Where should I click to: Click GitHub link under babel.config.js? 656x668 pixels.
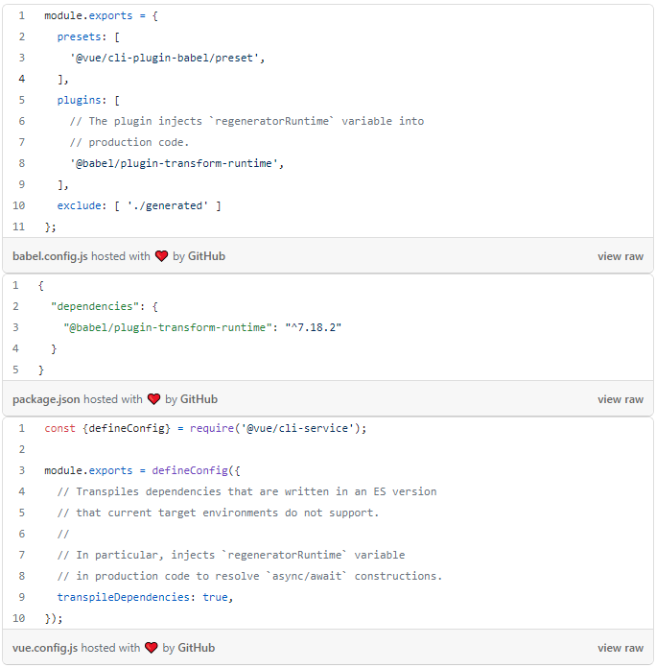click(206, 256)
